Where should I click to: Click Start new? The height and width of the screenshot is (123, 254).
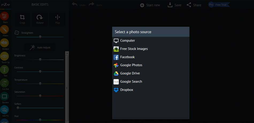point(150,5)
